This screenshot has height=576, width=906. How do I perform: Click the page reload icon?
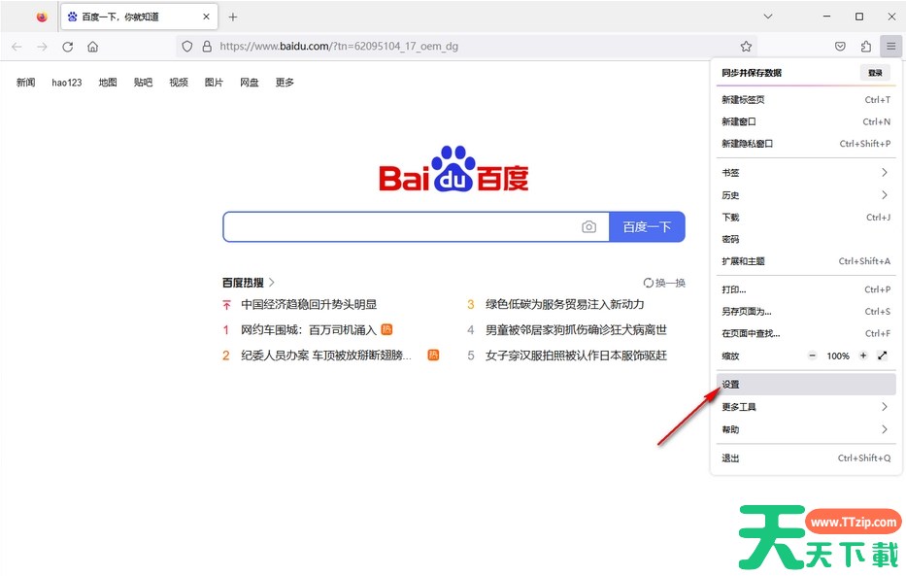[67, 47]
